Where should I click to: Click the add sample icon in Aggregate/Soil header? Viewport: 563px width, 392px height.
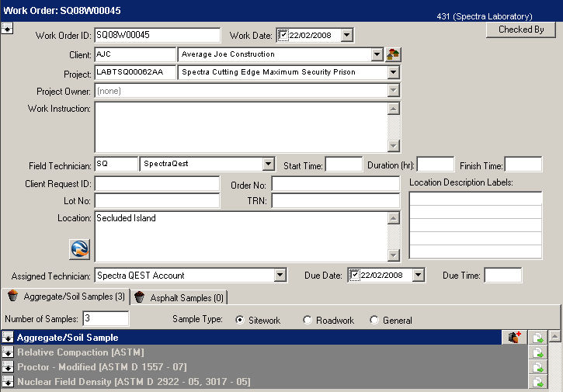[514, 338]
